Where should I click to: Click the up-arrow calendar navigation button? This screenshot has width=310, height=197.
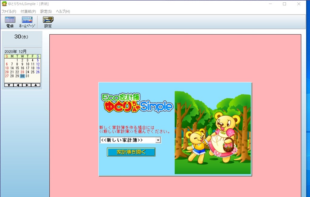36,85
